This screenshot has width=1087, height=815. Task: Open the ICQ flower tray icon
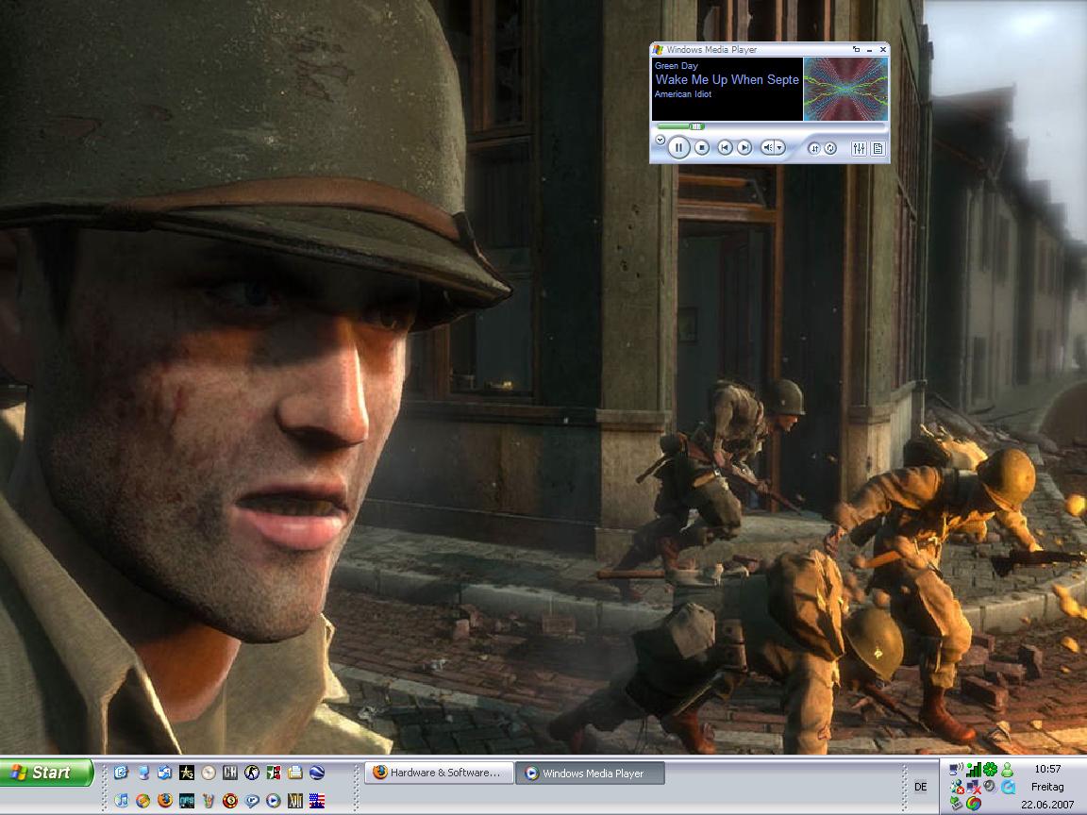[x=990, y=770]
